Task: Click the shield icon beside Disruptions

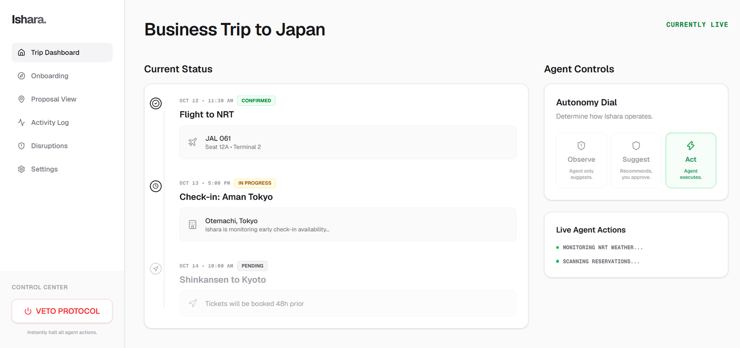Action: pyautogui.click(x=21, y=146)
